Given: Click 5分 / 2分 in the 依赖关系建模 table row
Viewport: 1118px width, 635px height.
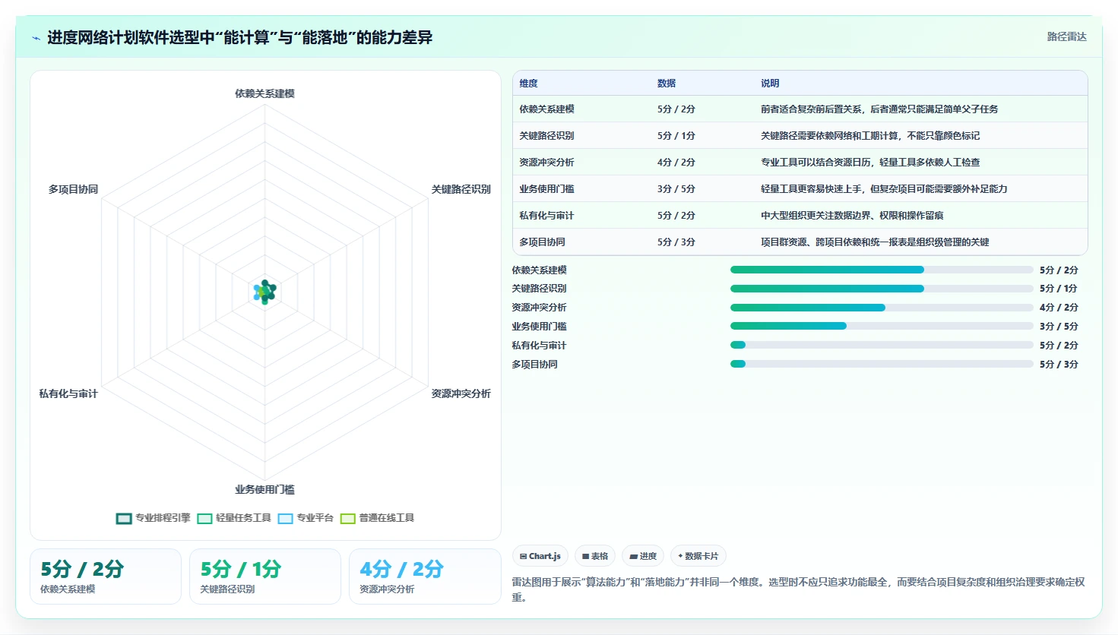Looking at the screenshot, I should [676, 109].
